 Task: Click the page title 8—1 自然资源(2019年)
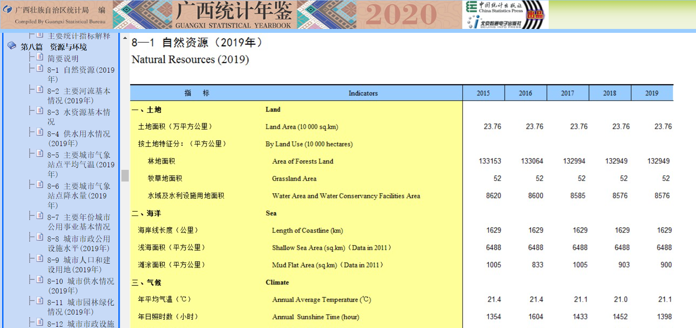click(197, 42)
